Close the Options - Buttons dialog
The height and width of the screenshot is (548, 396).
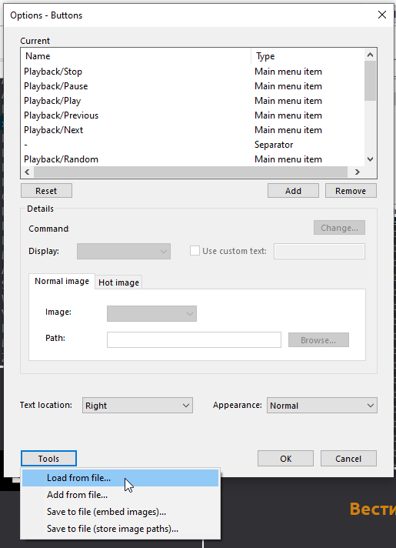[382, 15]
